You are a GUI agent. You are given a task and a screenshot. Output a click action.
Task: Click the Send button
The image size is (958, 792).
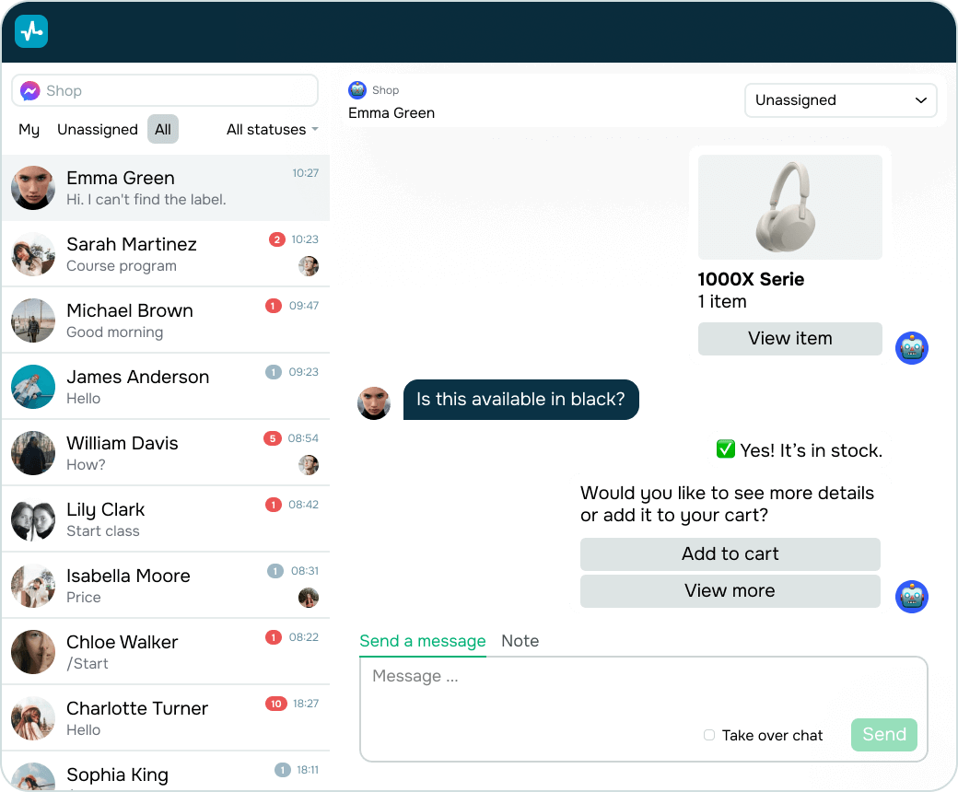tap(884, 735)
